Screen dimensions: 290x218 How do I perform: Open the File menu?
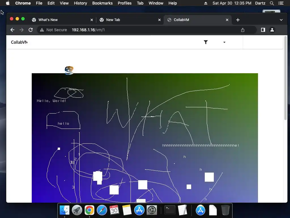[39, 3]
